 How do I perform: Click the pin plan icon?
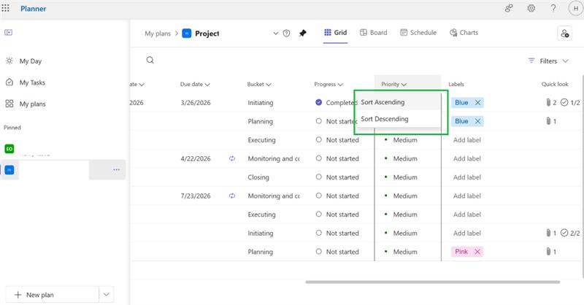pyautogui.click(x=303, y=33)
